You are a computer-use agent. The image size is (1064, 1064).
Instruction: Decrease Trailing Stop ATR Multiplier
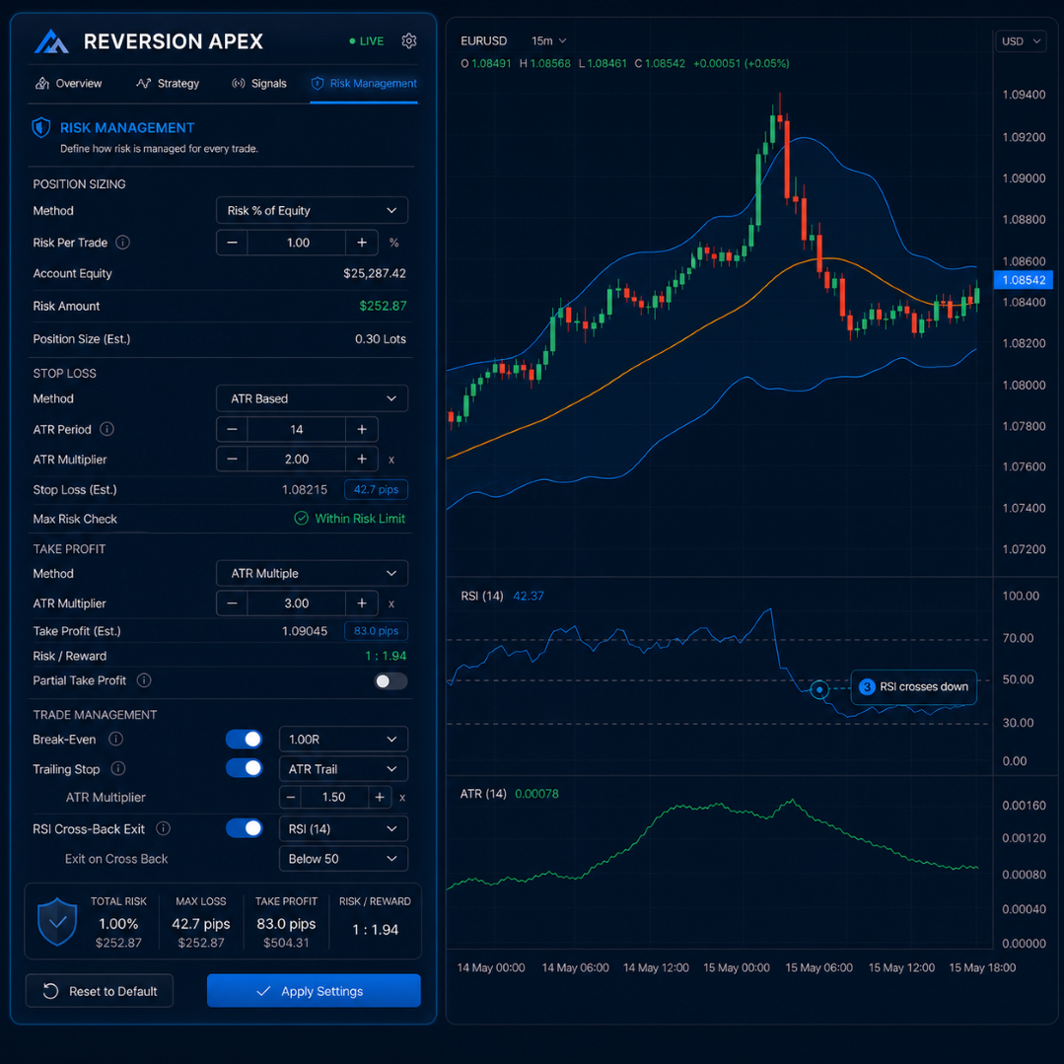291,798
